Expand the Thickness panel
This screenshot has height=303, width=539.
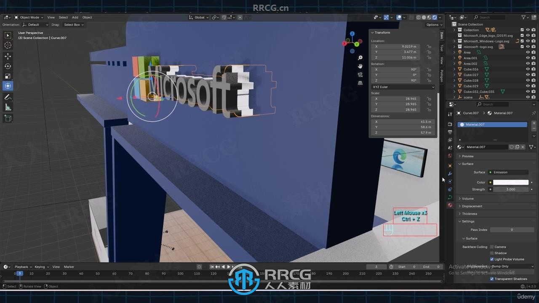click(x=469, y=214)
